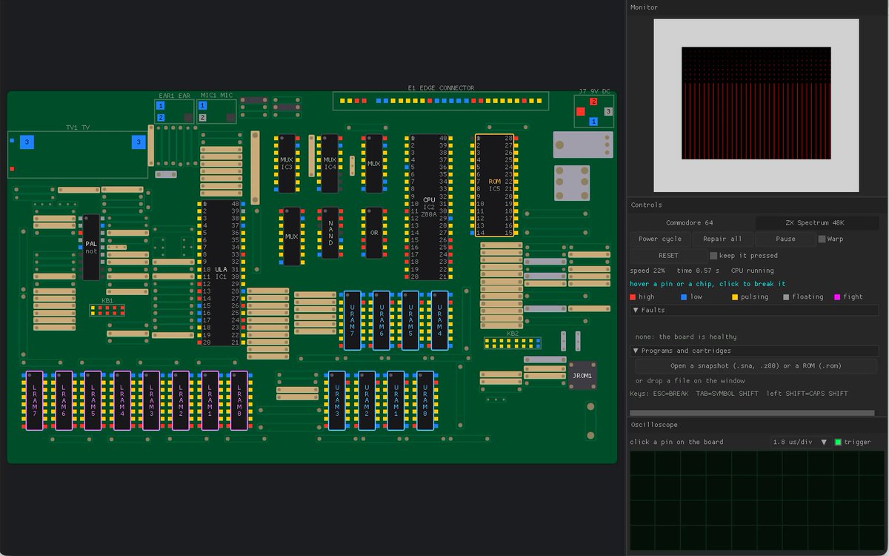Switch to the Commodore 64 machine
This screenshot has width=889, height=556.
[x=690, y=222]
